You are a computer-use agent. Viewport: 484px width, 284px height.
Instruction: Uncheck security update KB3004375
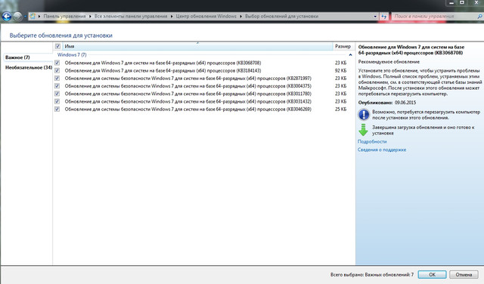[57, 85]
